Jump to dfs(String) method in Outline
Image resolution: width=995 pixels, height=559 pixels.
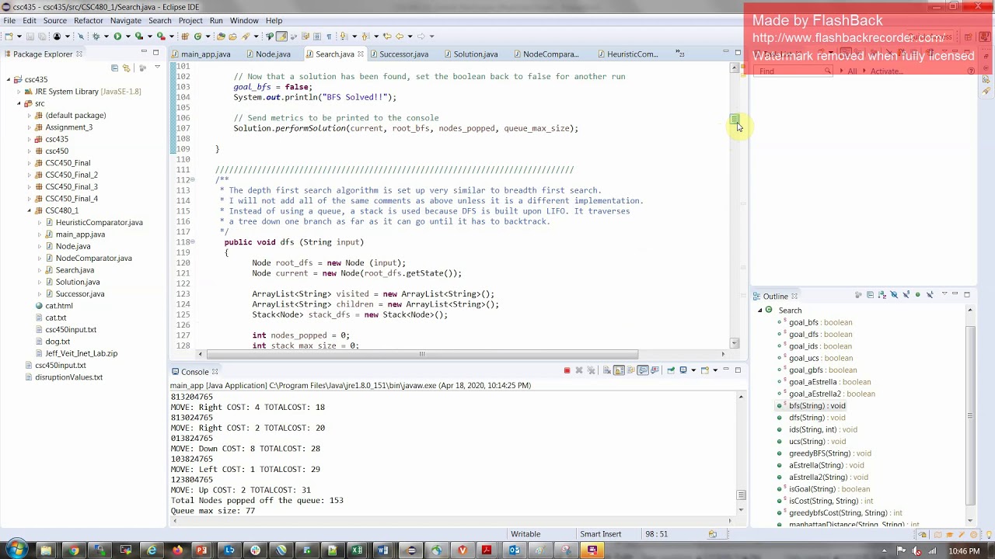tap(817, 418)
